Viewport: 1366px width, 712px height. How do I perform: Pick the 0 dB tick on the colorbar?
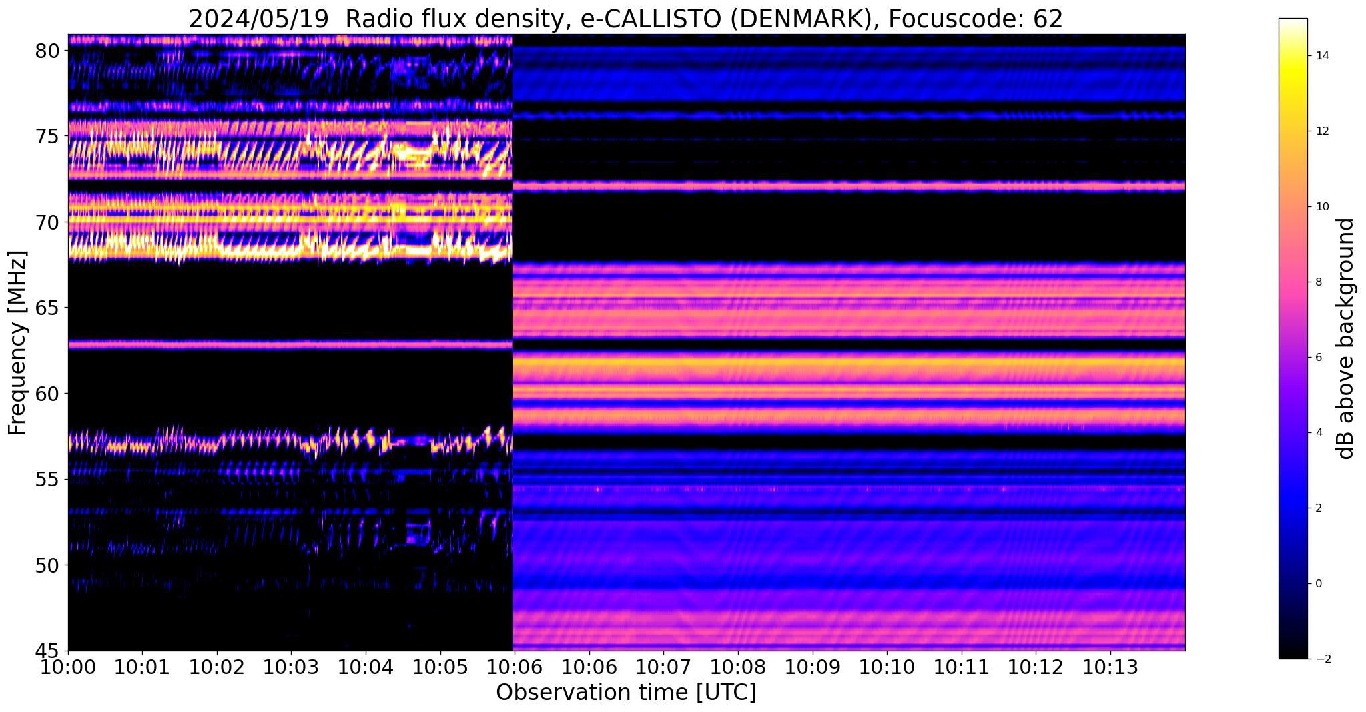click(1318, 584)
